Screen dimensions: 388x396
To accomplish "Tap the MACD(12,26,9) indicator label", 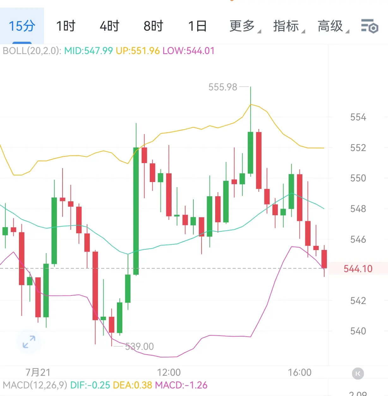I will pos(35,385).
